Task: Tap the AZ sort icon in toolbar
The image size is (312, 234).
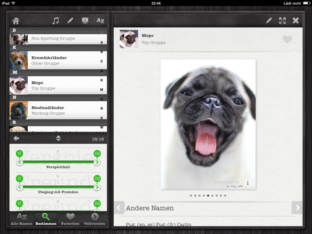Action: 100,21
